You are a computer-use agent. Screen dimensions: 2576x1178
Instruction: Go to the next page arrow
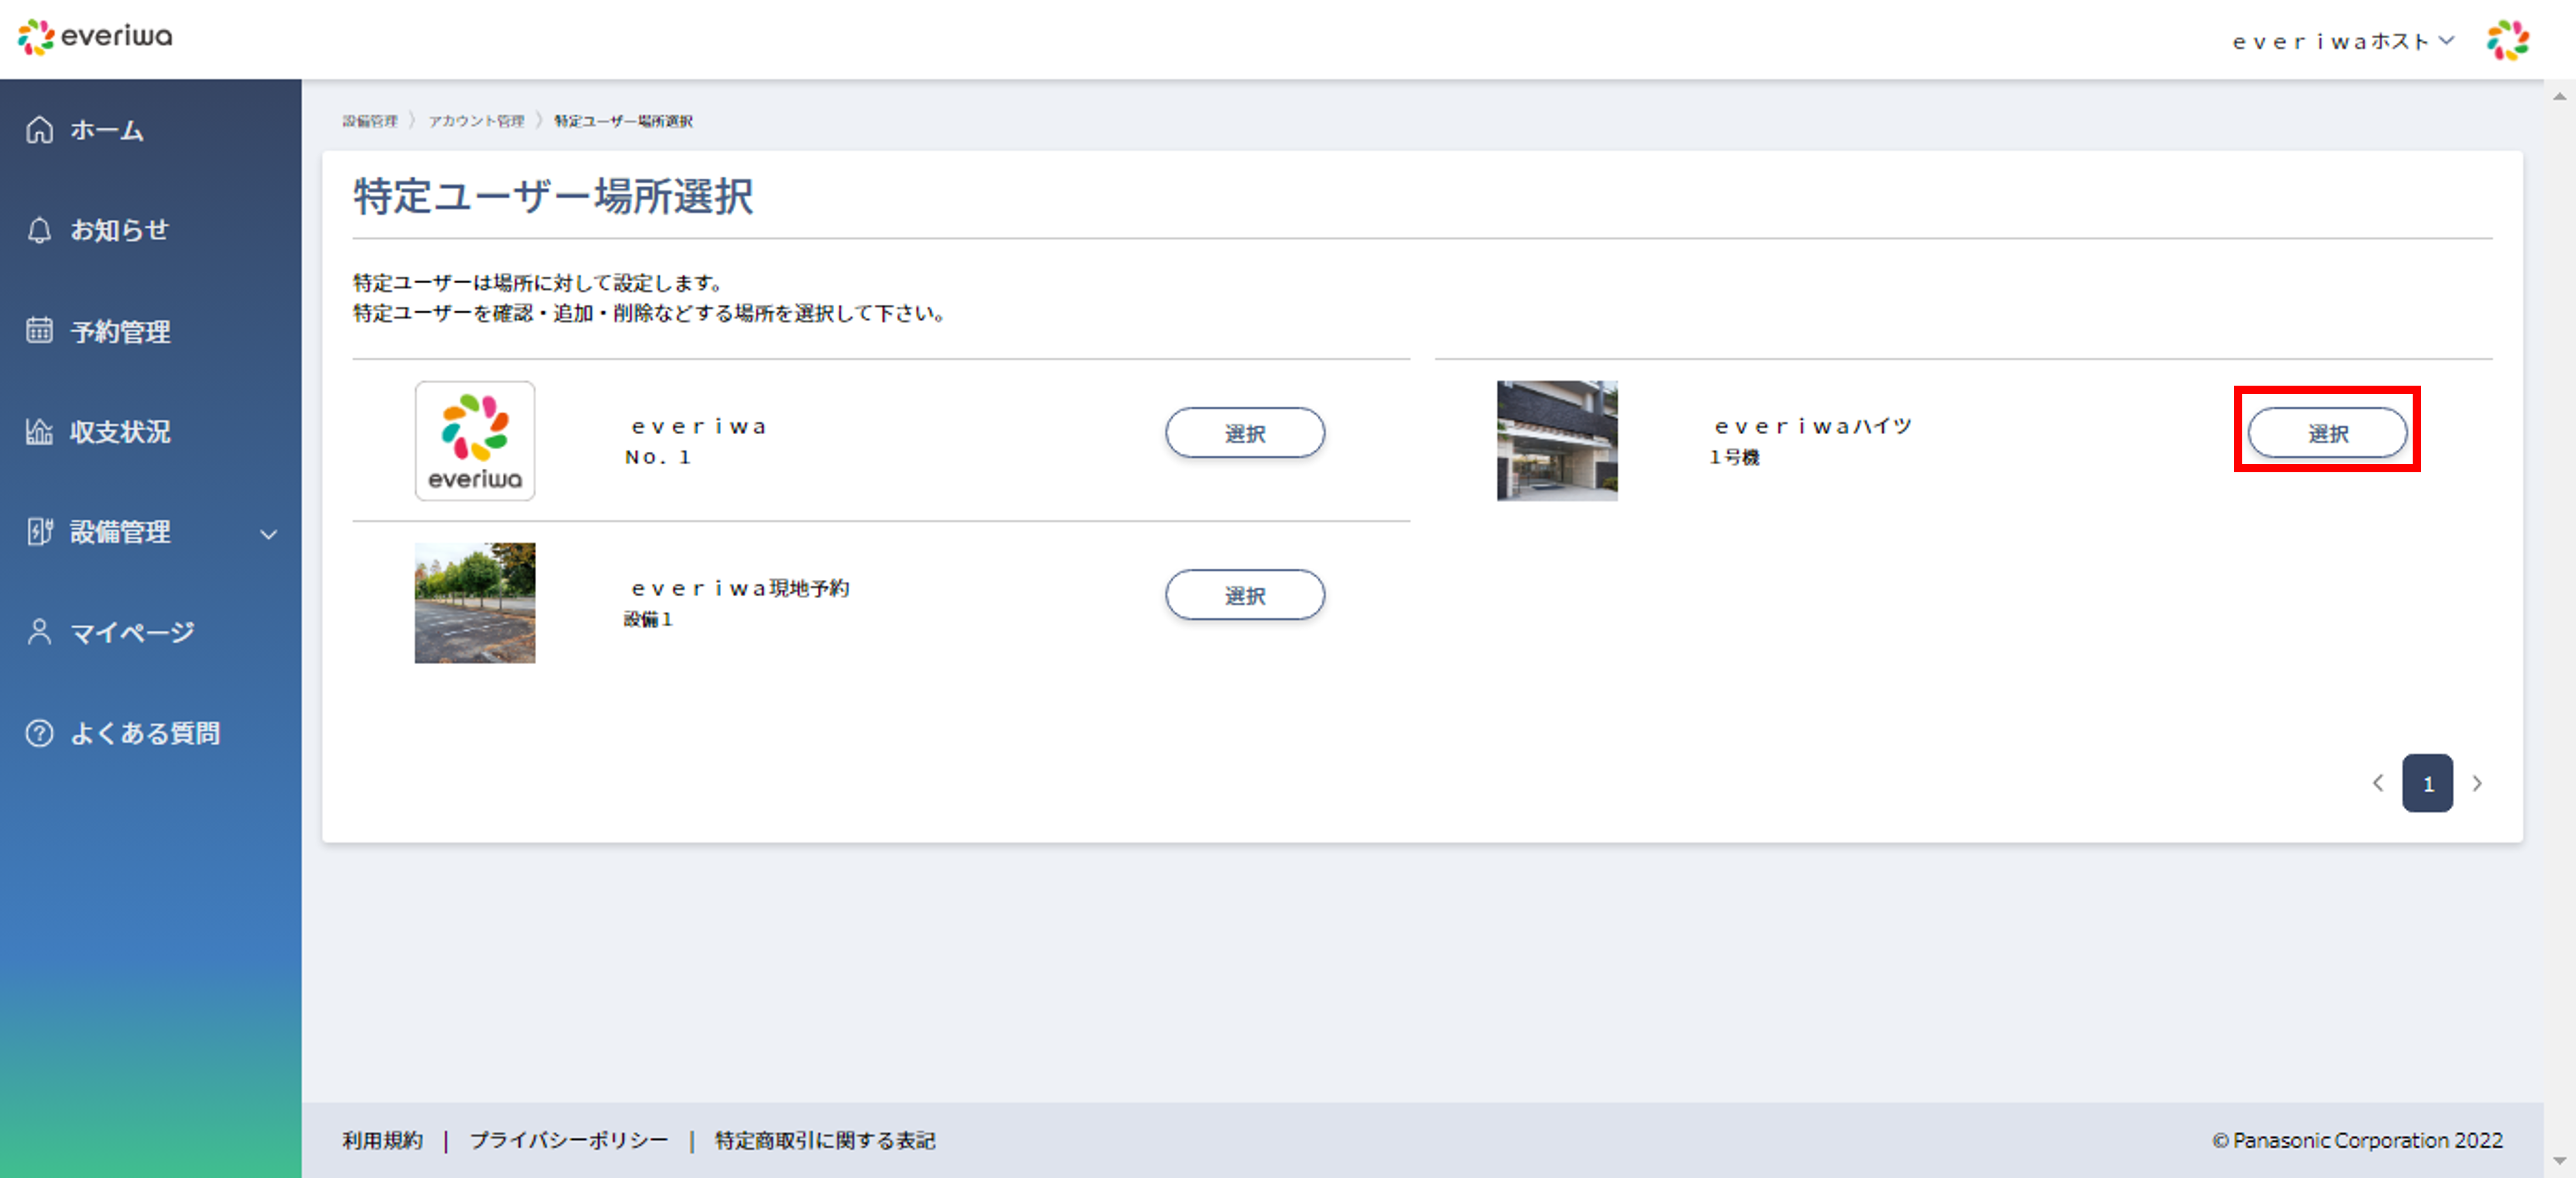(2477, 784)
